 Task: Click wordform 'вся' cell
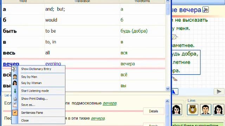(x=124, y=53)
